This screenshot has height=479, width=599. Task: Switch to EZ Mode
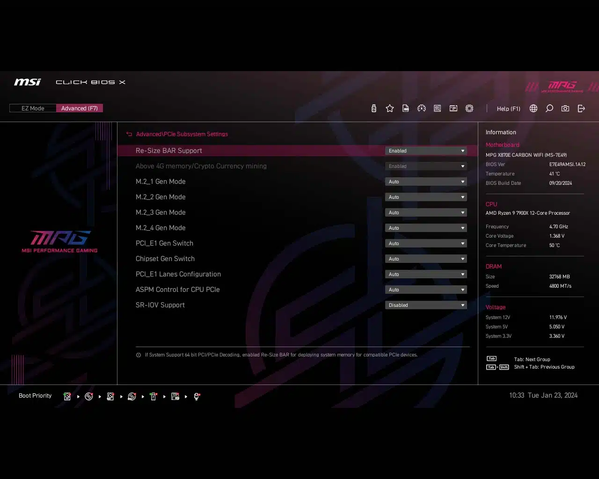coord(33,108)
